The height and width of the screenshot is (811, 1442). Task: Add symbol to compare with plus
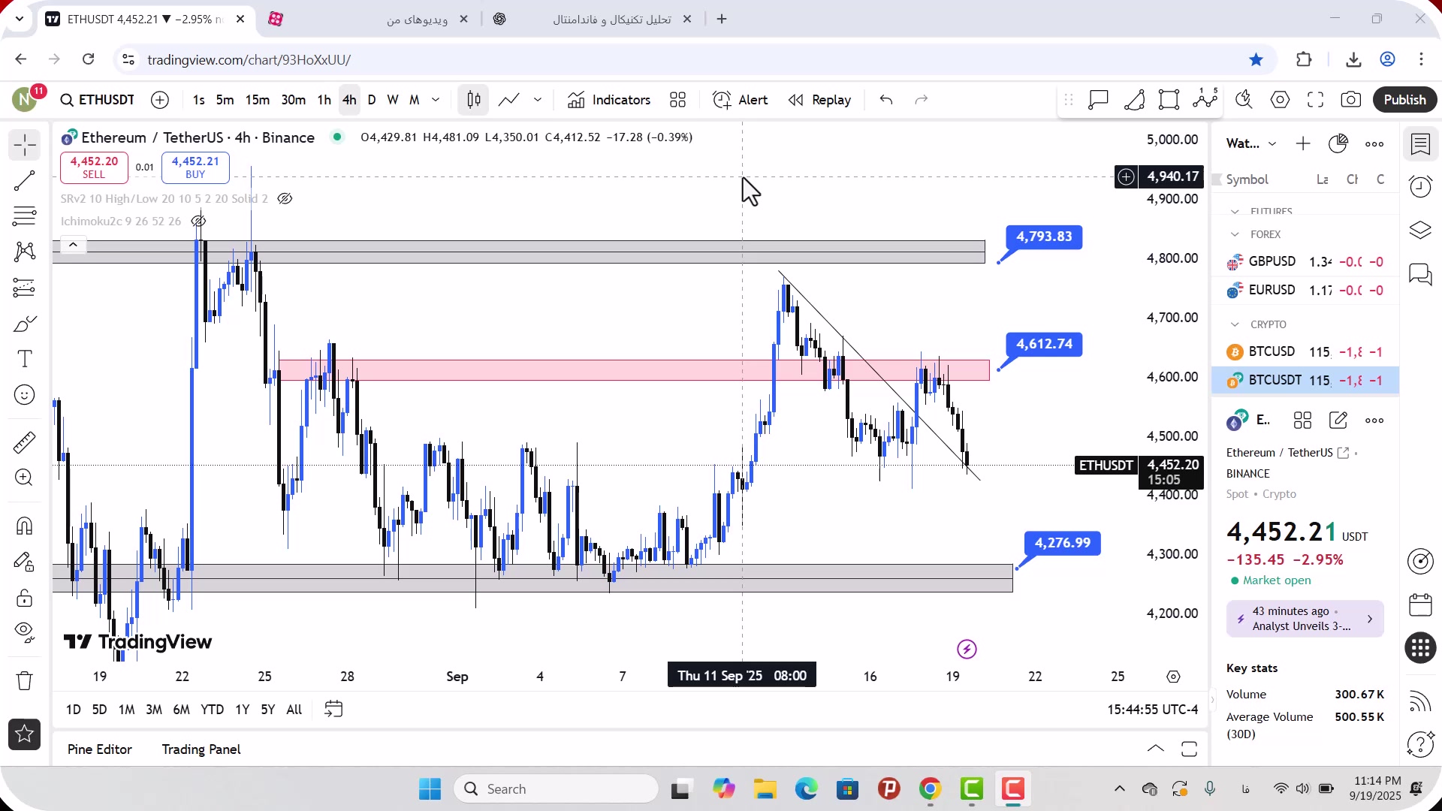pos(160,100)
